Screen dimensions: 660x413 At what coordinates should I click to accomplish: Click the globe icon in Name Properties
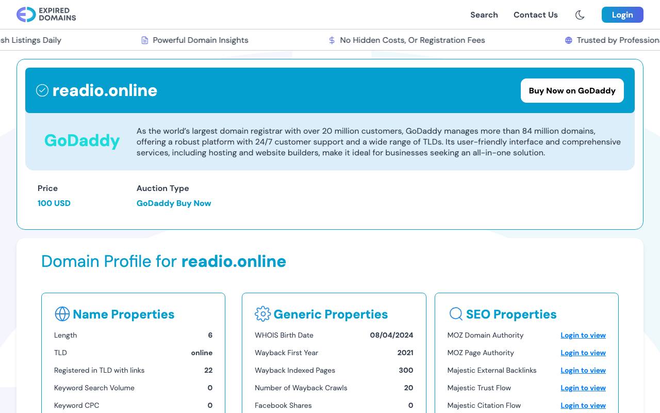pyautogui.click(x=62, y=314)
